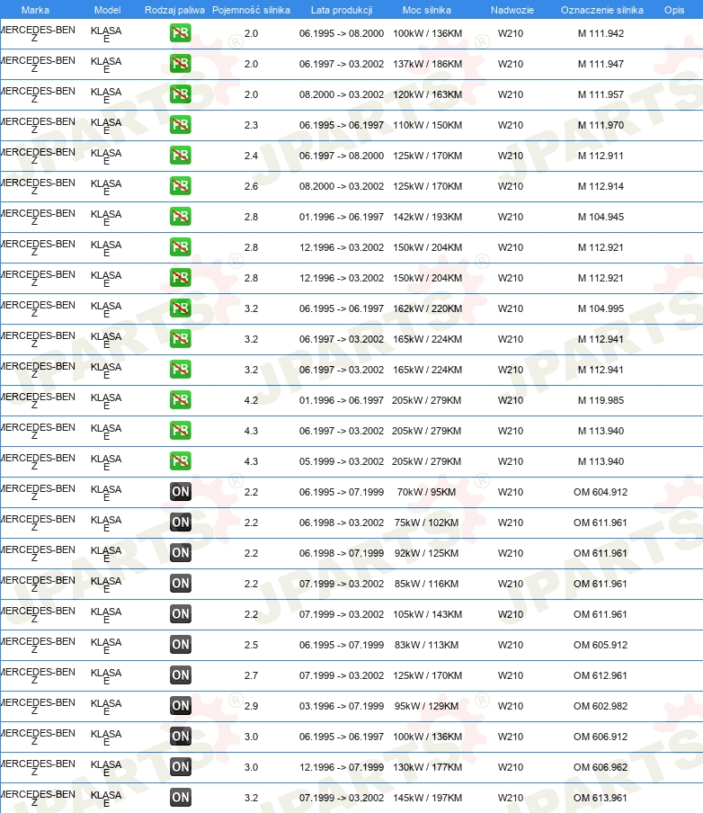The image size is (703, 813).
Task: Click the Pojemność silnika column header
Action: point(251,10)
